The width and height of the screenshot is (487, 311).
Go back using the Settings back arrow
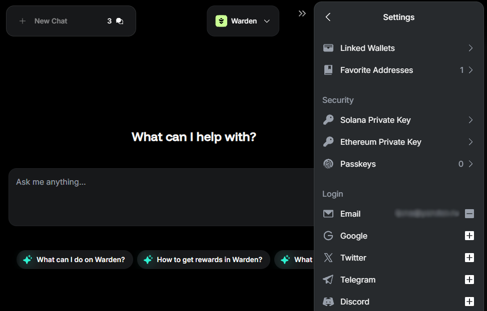[x=328, y=17]
